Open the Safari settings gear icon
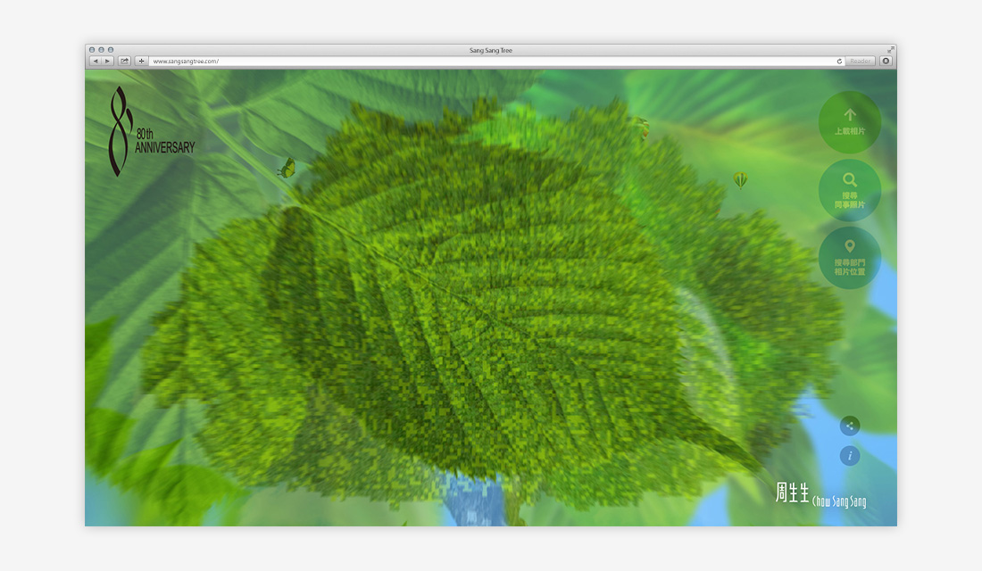The width and height of the screenshot is (982, 571). click(885, 61)
